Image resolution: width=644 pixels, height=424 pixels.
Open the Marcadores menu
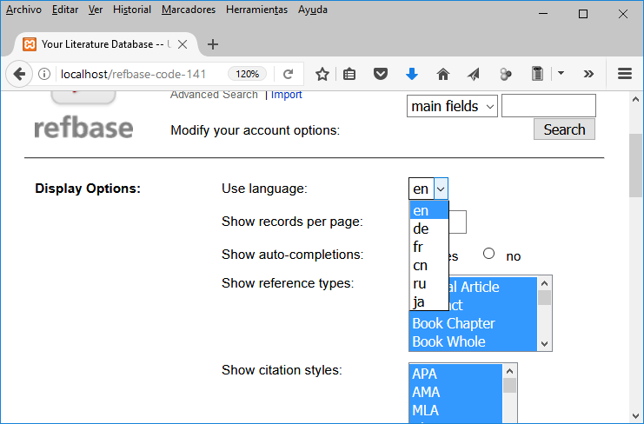pyautogui.click(x=189, y=10)
